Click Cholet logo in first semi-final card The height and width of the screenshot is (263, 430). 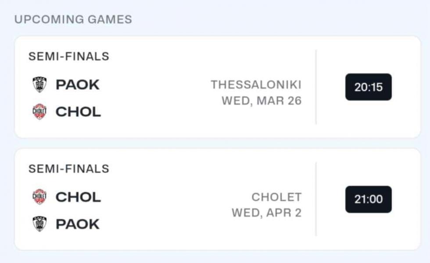click(39, 112)
